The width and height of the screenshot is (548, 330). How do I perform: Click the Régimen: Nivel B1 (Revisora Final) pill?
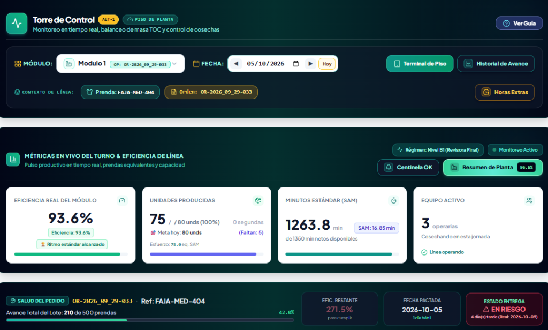[x=438, y=150]
